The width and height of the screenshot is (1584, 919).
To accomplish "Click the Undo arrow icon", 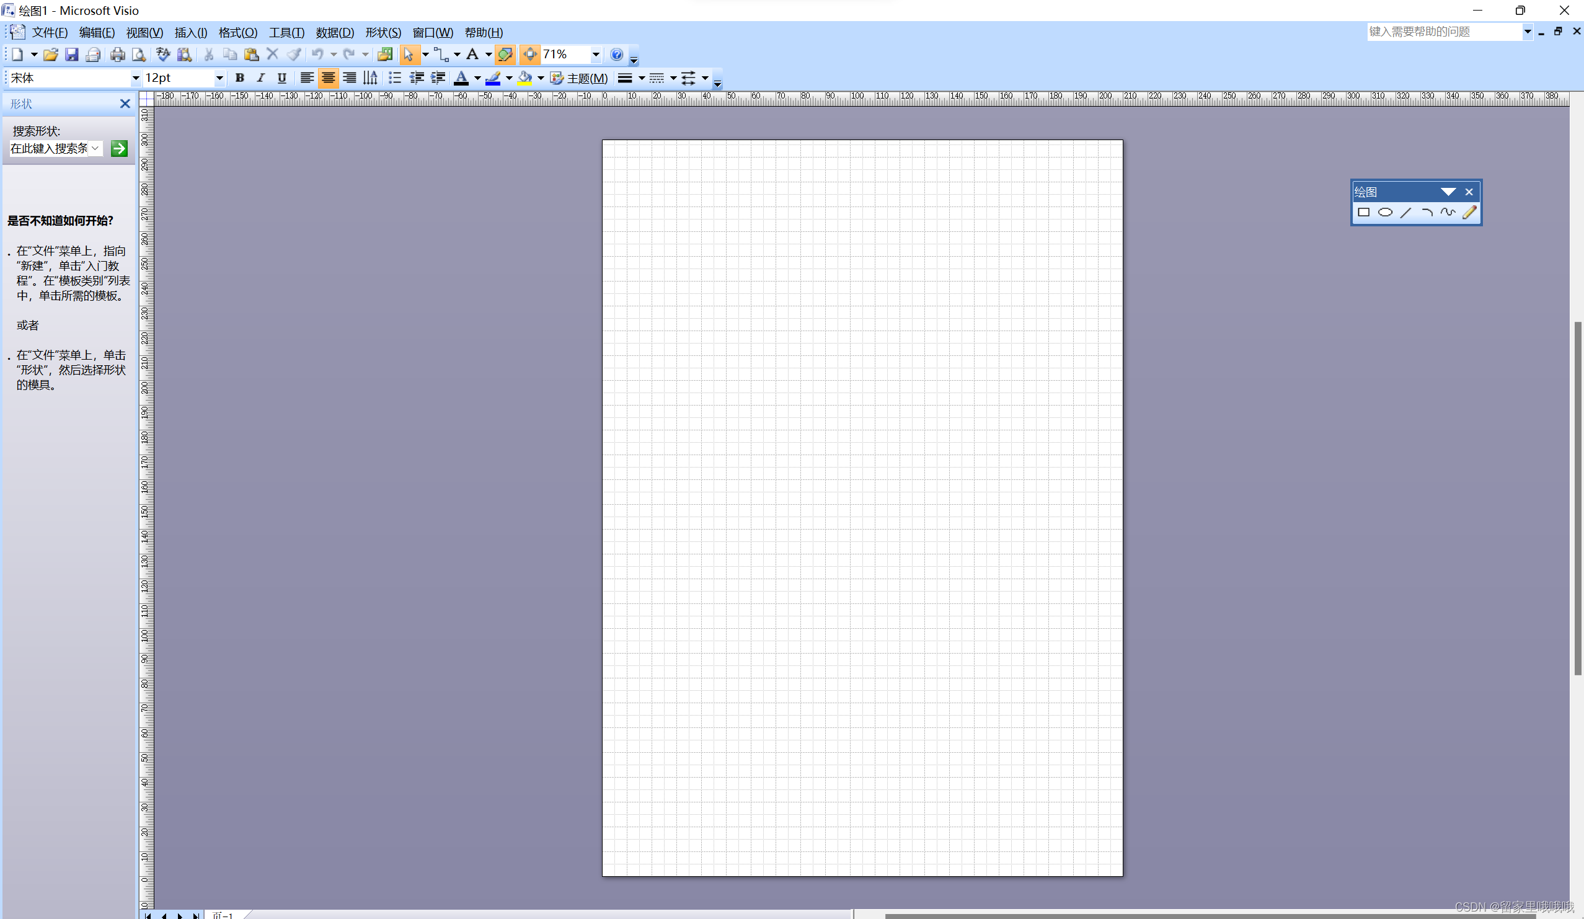I will click(x=317, y=55).
